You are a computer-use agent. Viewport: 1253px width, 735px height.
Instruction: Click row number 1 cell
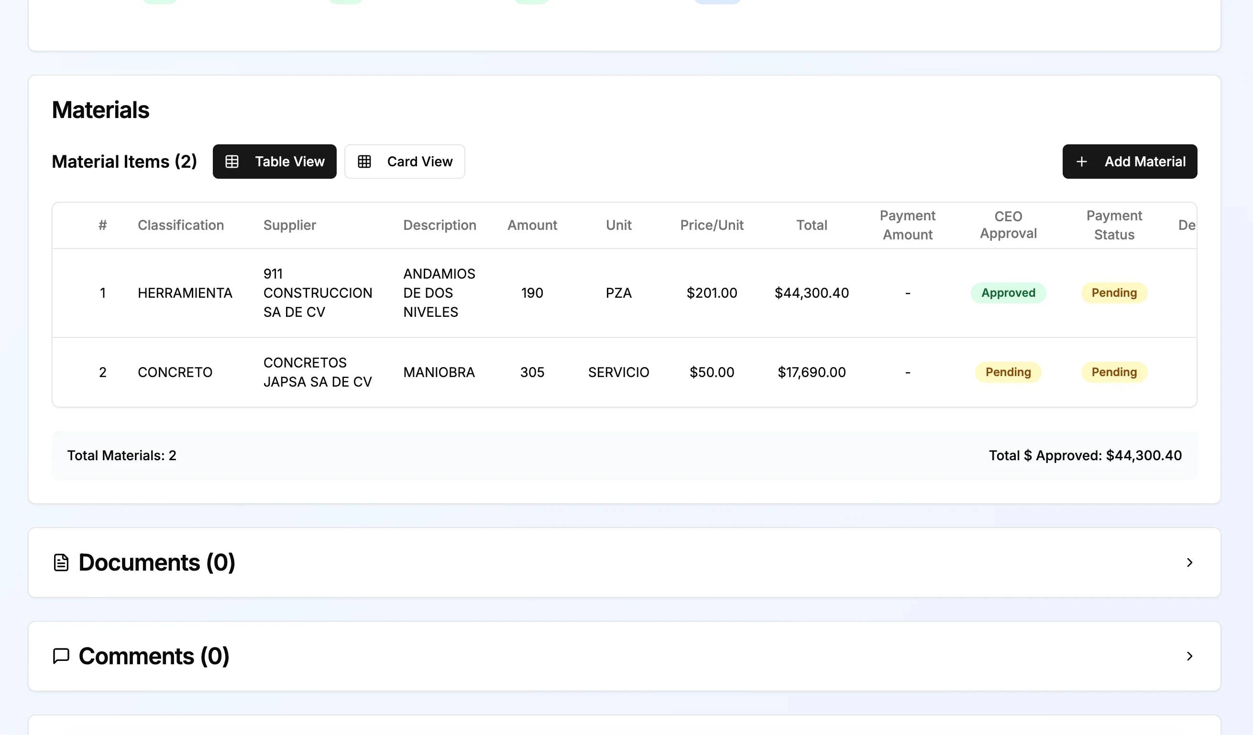pos(102,292)
